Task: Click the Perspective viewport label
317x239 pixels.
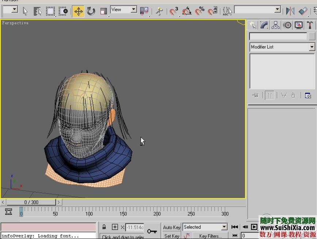Action: click(x=15, y=23)
